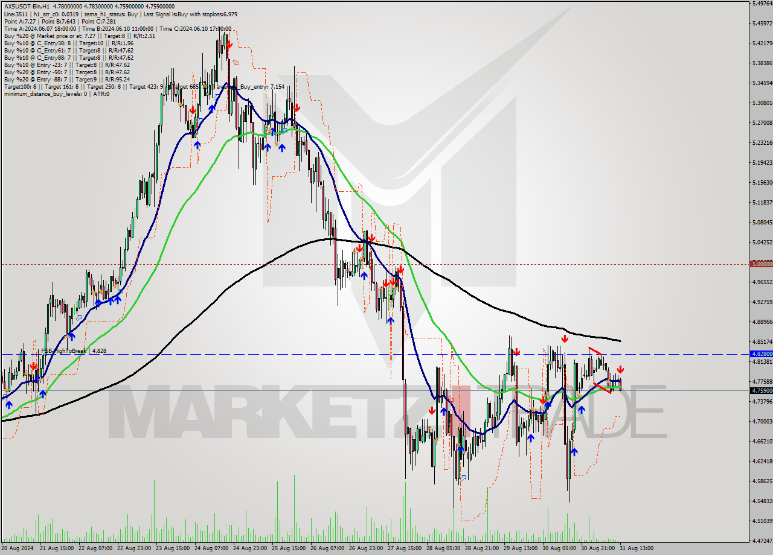Select the black 4.75900 current price tag
Viewport: 773px width, 555px height.
761,390
